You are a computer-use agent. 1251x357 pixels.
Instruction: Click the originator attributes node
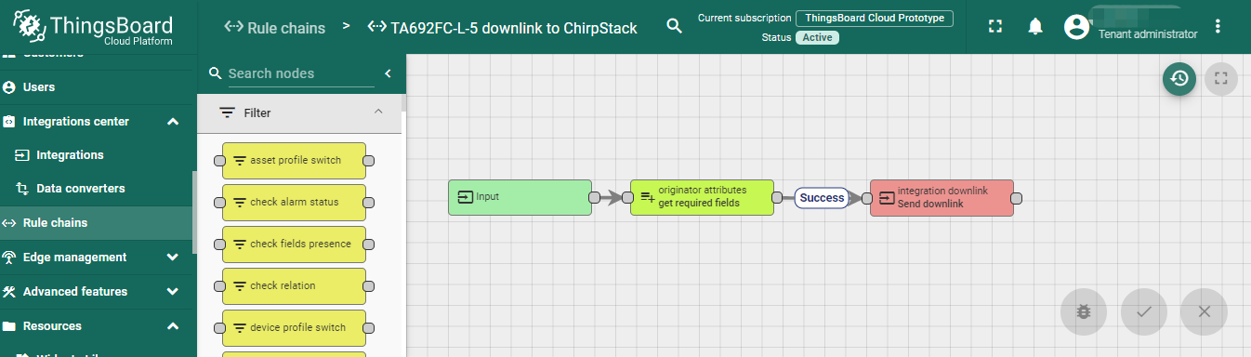[702, 197]
